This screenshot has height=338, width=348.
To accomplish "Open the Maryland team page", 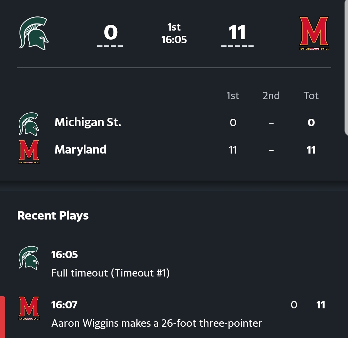I will pos(81,150).
